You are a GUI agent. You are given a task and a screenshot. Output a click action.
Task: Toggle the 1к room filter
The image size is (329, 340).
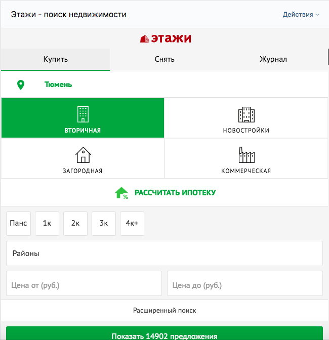click(x=47, y=223)
